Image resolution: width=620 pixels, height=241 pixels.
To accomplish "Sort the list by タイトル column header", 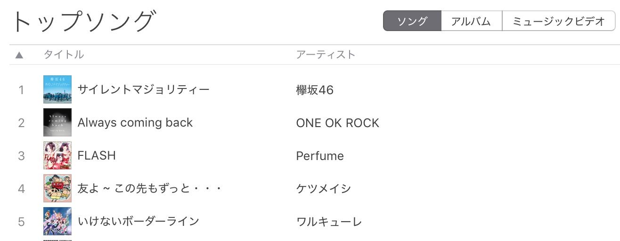I will (64, 55).
